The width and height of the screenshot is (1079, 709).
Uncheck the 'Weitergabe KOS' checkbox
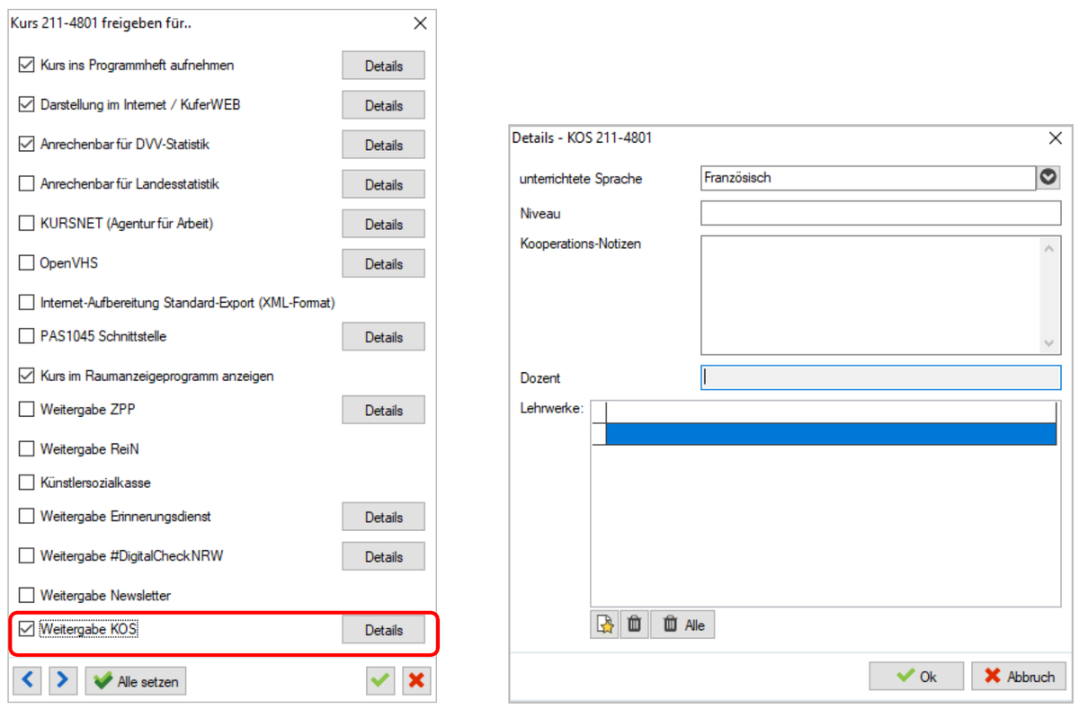[26, 629]
